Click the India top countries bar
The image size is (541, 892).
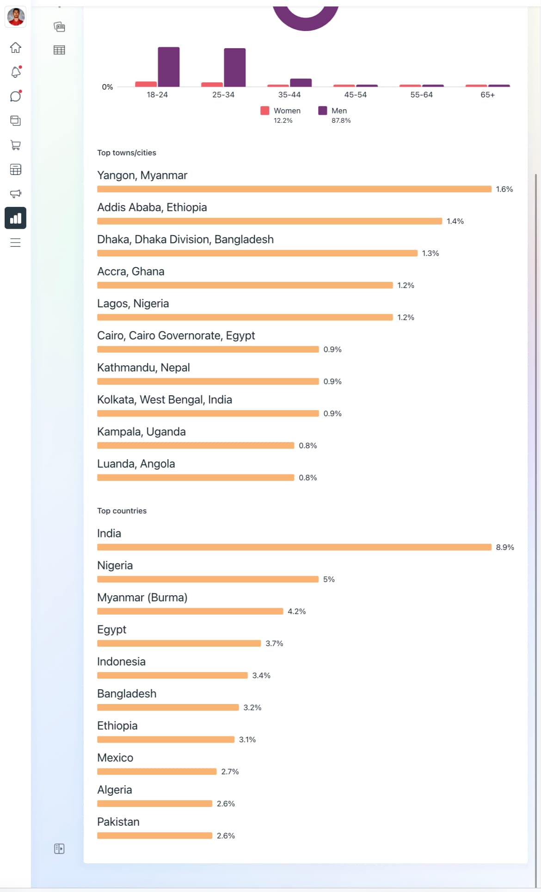pos(294,547)
